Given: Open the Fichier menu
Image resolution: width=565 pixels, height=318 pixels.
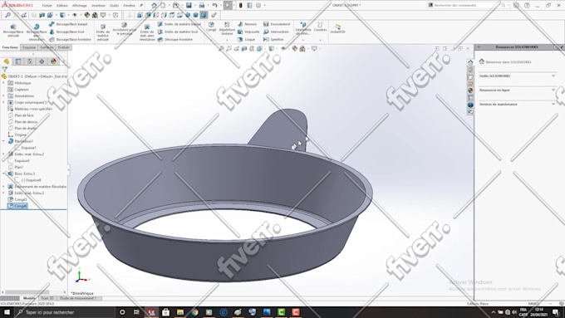Looking at the screenshot, I should 47,6.
